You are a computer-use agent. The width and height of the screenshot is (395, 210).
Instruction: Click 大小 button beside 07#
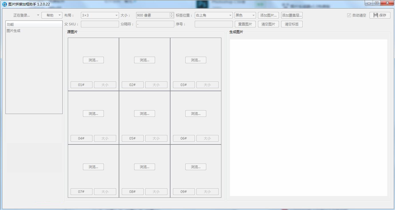[x=105, y=192]
